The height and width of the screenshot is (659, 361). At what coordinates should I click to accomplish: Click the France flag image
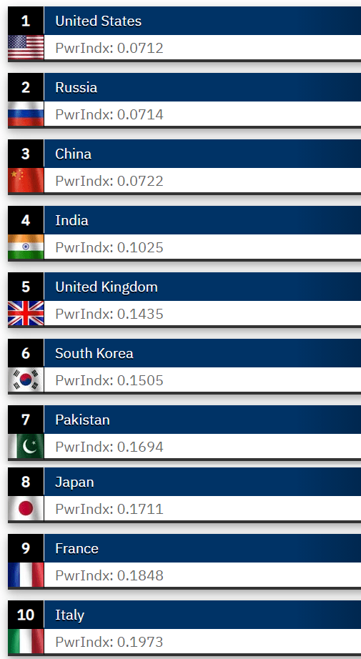(26, 575)
